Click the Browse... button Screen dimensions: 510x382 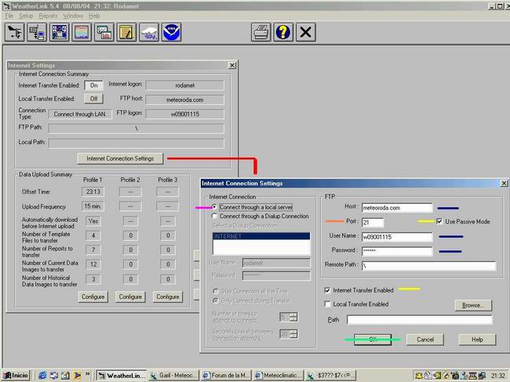pyautogui.click(x=473, y=305)
